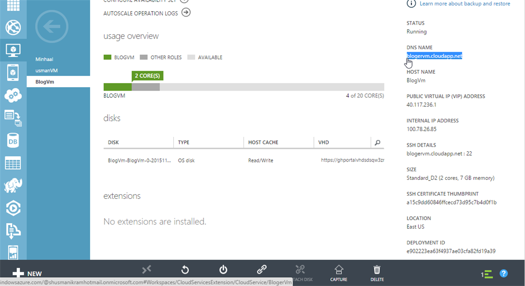Open the SQL Databases DB icon
The image size is (525, 286).
(x=13, y=140)
